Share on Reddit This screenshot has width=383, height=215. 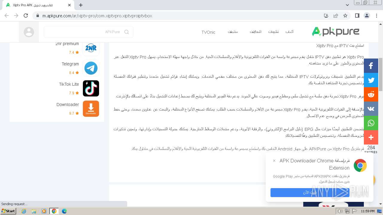pyautogui.click(x=371, y=94)
